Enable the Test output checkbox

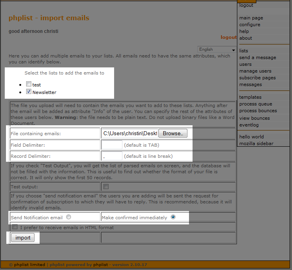point(106,186)
